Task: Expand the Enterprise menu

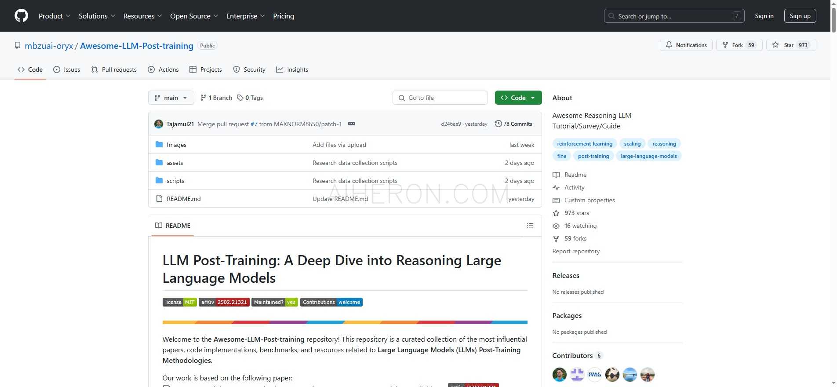Action: point(245,16)
